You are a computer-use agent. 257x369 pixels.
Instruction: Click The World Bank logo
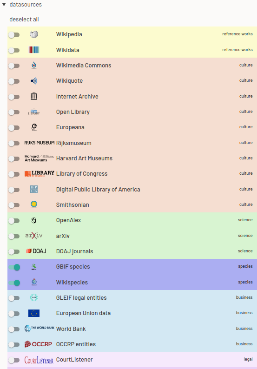tap(40, 329)
